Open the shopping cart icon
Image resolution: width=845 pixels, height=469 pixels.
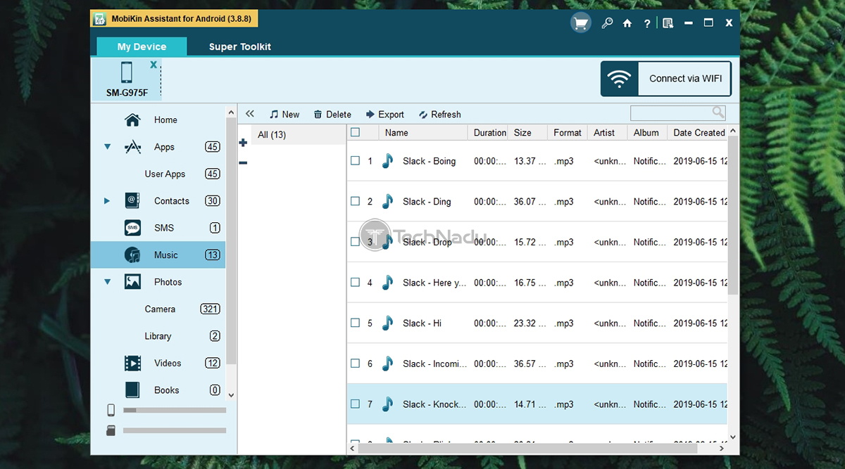(x=580, y=23)
